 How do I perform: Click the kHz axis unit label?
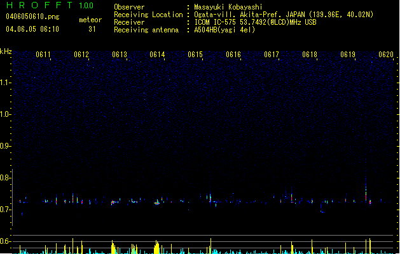tap(6, 51)
